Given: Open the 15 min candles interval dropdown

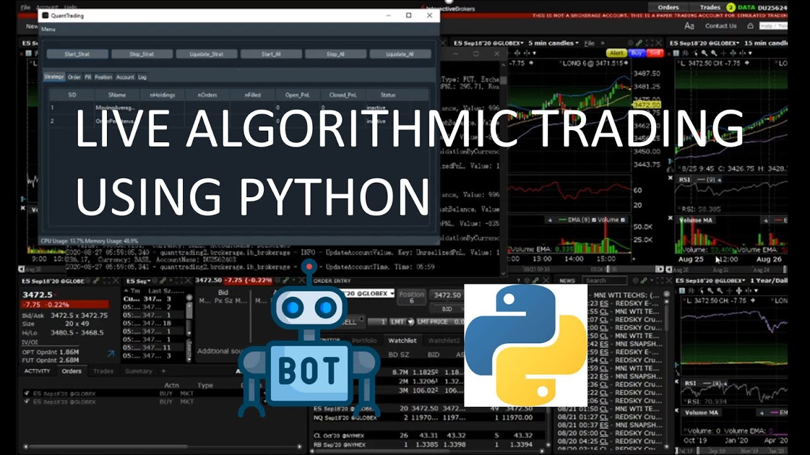Looking at the screenshot, I should [x=767, y=43].
